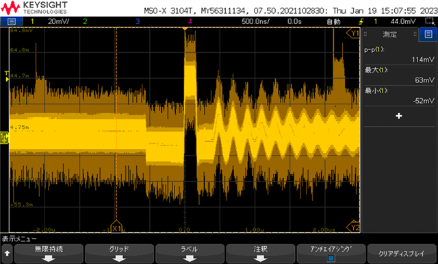Toggle channel 3 on
The image size is (438, 264).
(138, 21)
